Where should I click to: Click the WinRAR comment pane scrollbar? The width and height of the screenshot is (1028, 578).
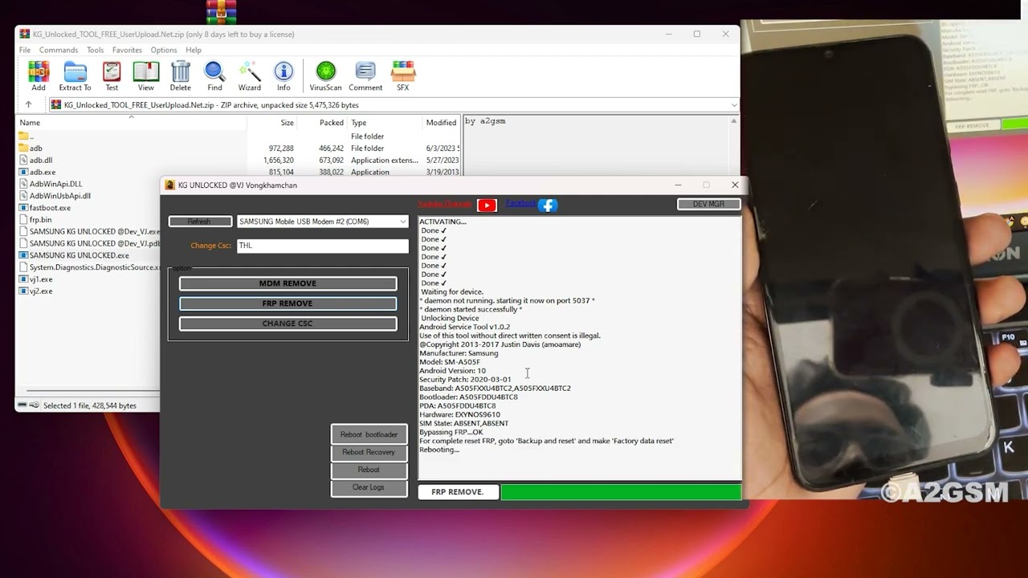click(x=733, y=144)
